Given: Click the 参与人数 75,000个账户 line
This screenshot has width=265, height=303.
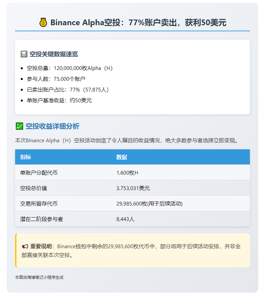Looking at the screenshot, I should pyautogui.click(x=56, y=79).
